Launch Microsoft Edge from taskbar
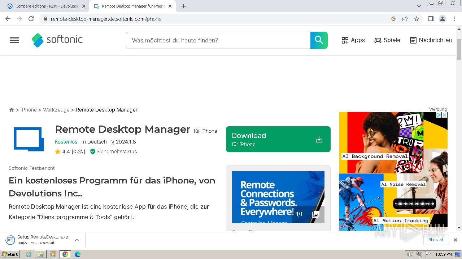Viewport: 462px width, 259px height. point(77,254)
